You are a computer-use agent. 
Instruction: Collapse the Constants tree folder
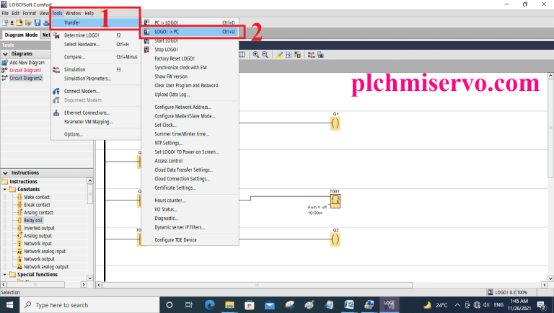[4, 190]
